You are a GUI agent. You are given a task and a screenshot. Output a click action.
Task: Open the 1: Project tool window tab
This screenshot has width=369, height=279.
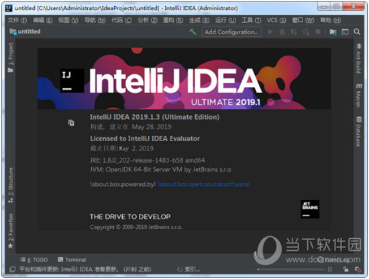click(11, 58)
